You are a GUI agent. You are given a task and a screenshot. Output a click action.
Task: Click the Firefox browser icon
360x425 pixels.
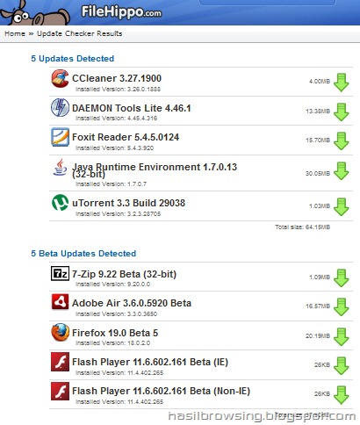click(60, 332)
